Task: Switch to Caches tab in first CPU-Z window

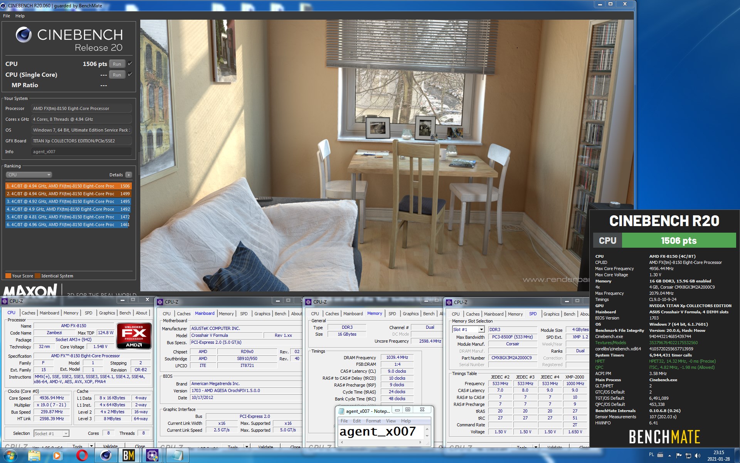Action: tap(28, 313)
